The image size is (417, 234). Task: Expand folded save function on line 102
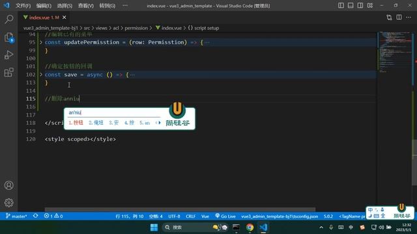[41, 75]
